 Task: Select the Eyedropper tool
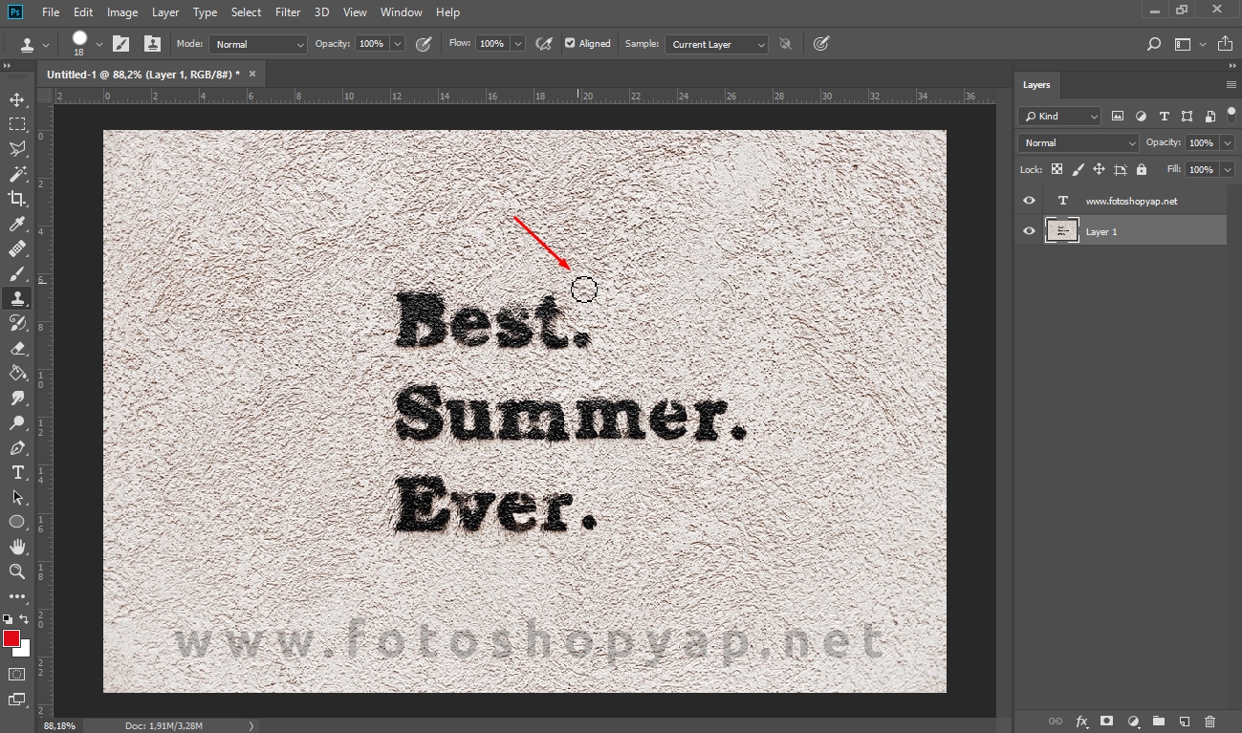tap(17, 224)
